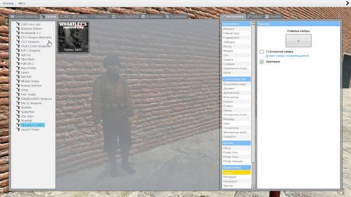This screenshot has width=351, height=197.
Task: Switch to the Пост Обработка tab
Action: tap(125, 16)
